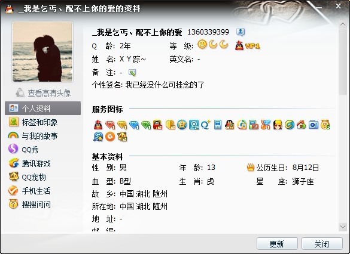Click the constellation value 狮子座
The height and width of the screenshot is (254, 350).
[x=303, y=181]
